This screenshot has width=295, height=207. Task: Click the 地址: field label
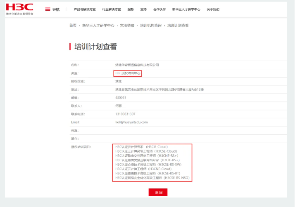[x=75, y=89]
